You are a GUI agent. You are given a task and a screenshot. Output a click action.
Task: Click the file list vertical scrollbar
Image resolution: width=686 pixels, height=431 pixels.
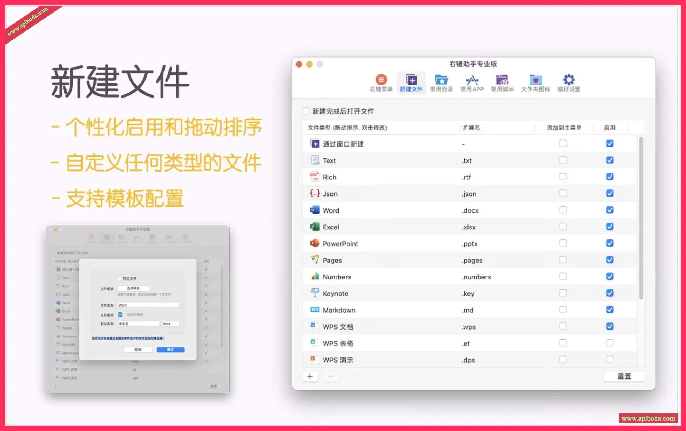(x=641, y=218)
